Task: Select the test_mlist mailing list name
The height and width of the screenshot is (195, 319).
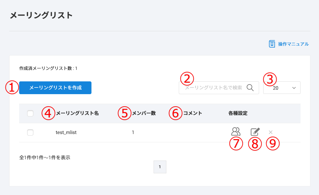Action: pyautogui.click(x=66, y=132)
